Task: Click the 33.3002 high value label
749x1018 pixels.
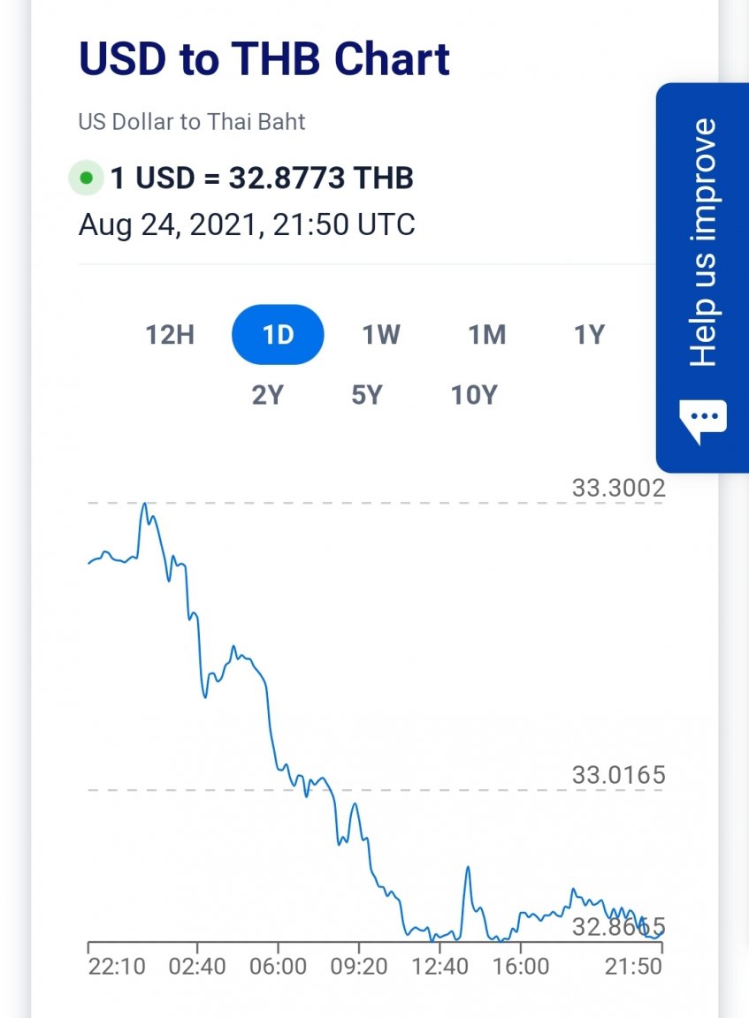Action: coord(618,488)
